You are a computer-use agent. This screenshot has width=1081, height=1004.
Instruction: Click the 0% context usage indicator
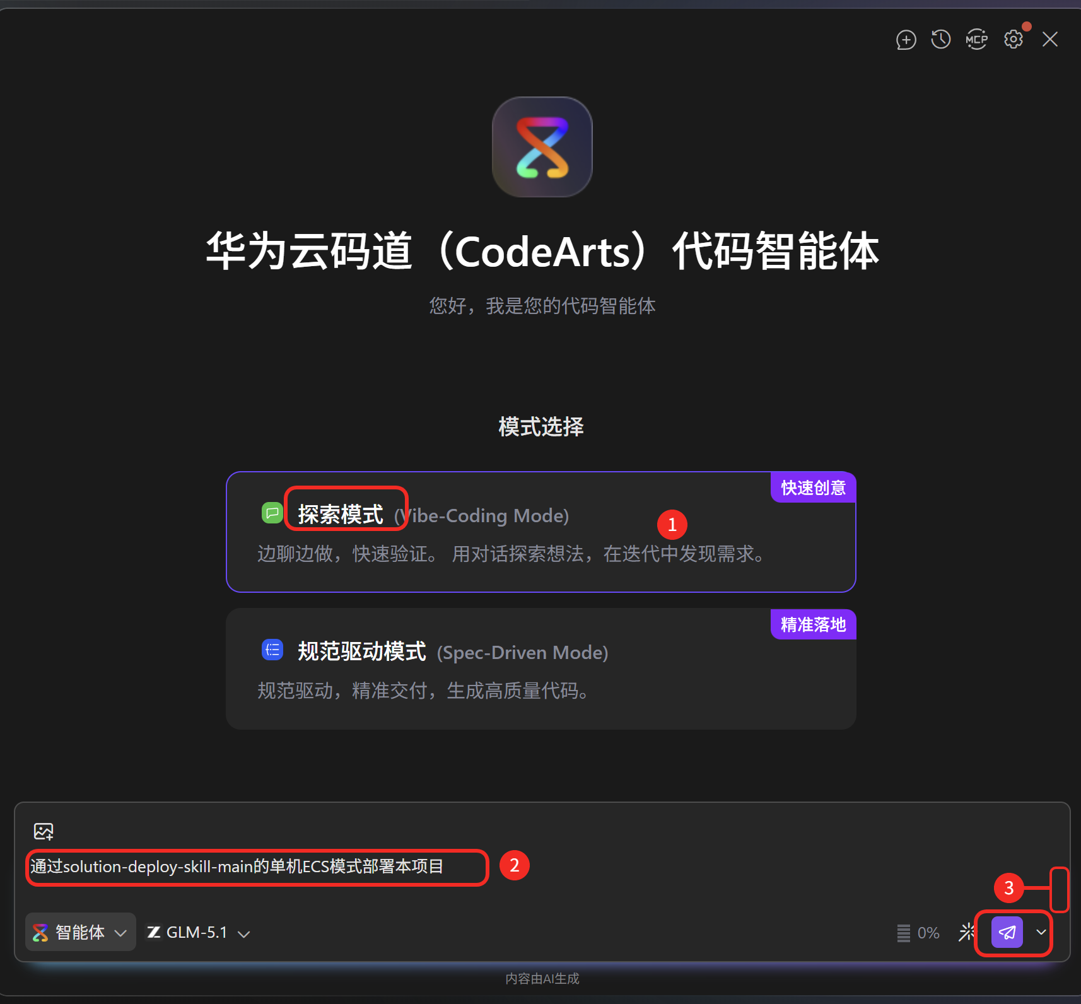click(x=918, y=933)
